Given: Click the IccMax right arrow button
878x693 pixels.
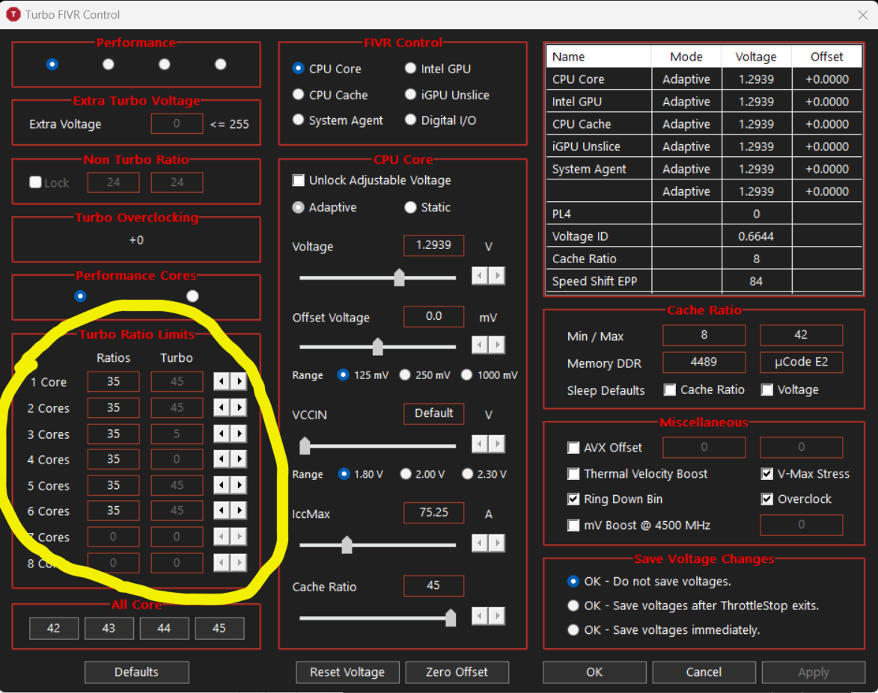Looking at the screenshot, I should (x=497, y=543).
